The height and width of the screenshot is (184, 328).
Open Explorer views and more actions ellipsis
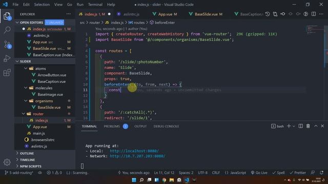(x=68, y=14)
